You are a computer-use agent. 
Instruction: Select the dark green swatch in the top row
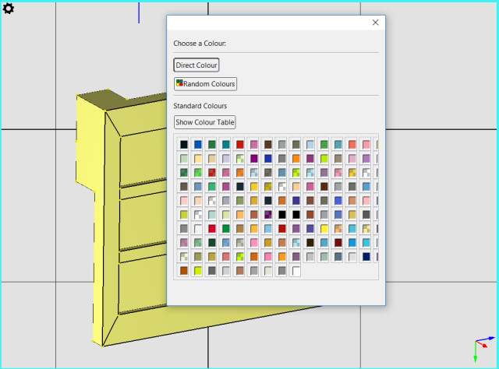[212, 145]
